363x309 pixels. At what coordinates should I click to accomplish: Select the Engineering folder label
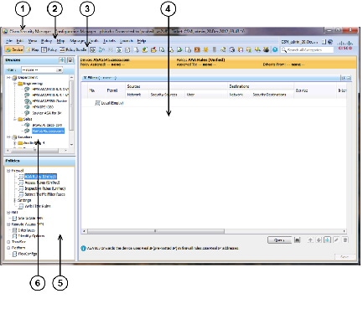pos(34,84)
